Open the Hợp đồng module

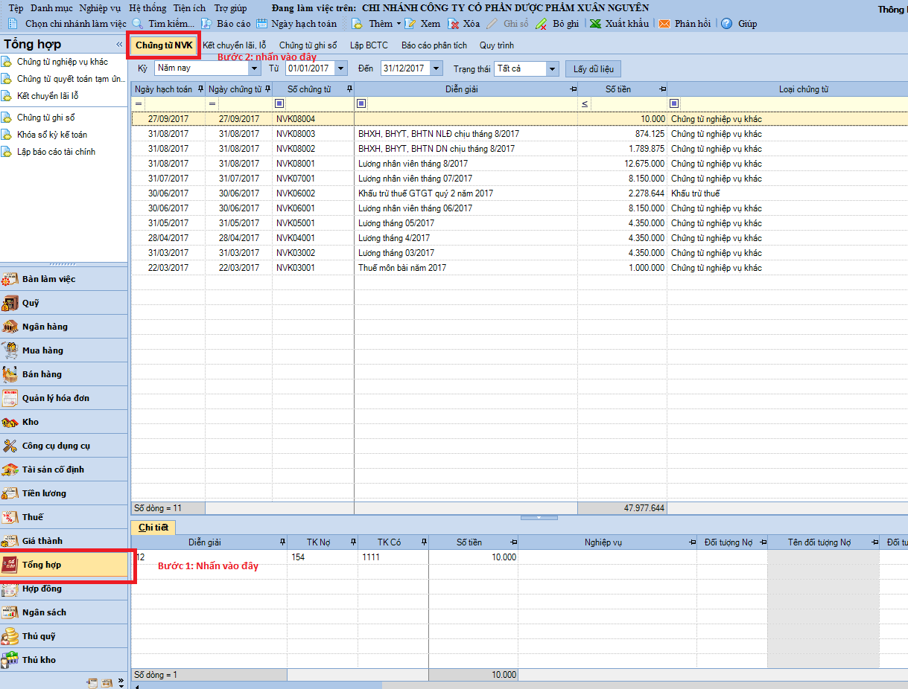tap(64, 589)
